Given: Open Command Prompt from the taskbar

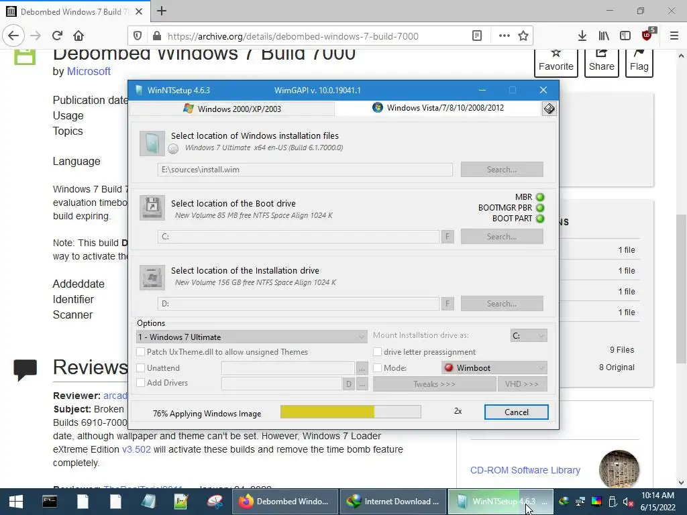Looking at the screenshot, I should pyautogui.click(x=50, y=502).
